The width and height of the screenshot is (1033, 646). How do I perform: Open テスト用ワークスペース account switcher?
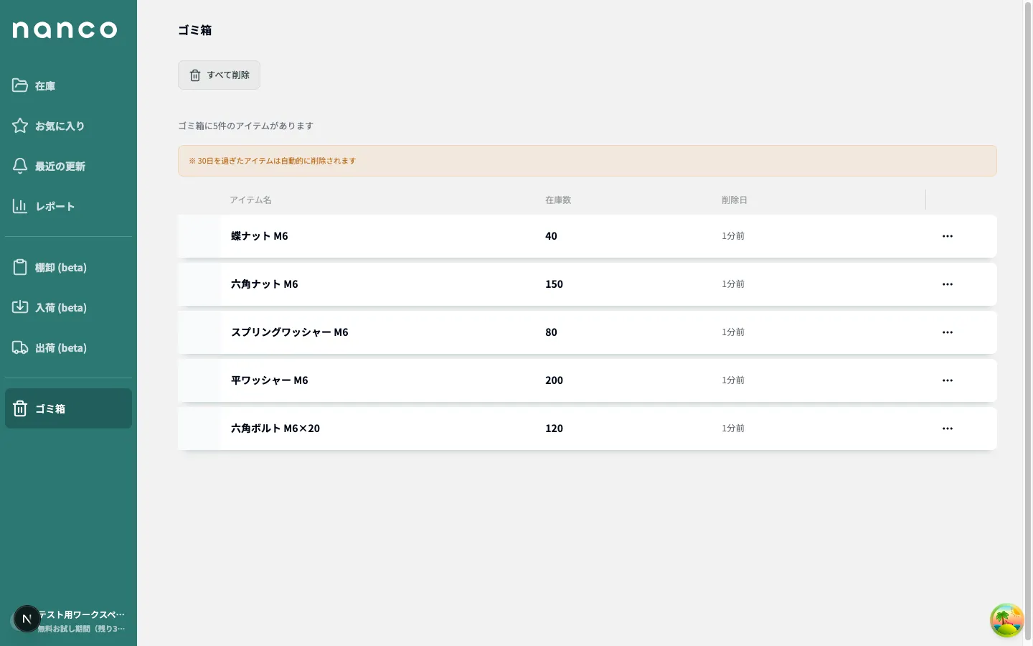68,621
